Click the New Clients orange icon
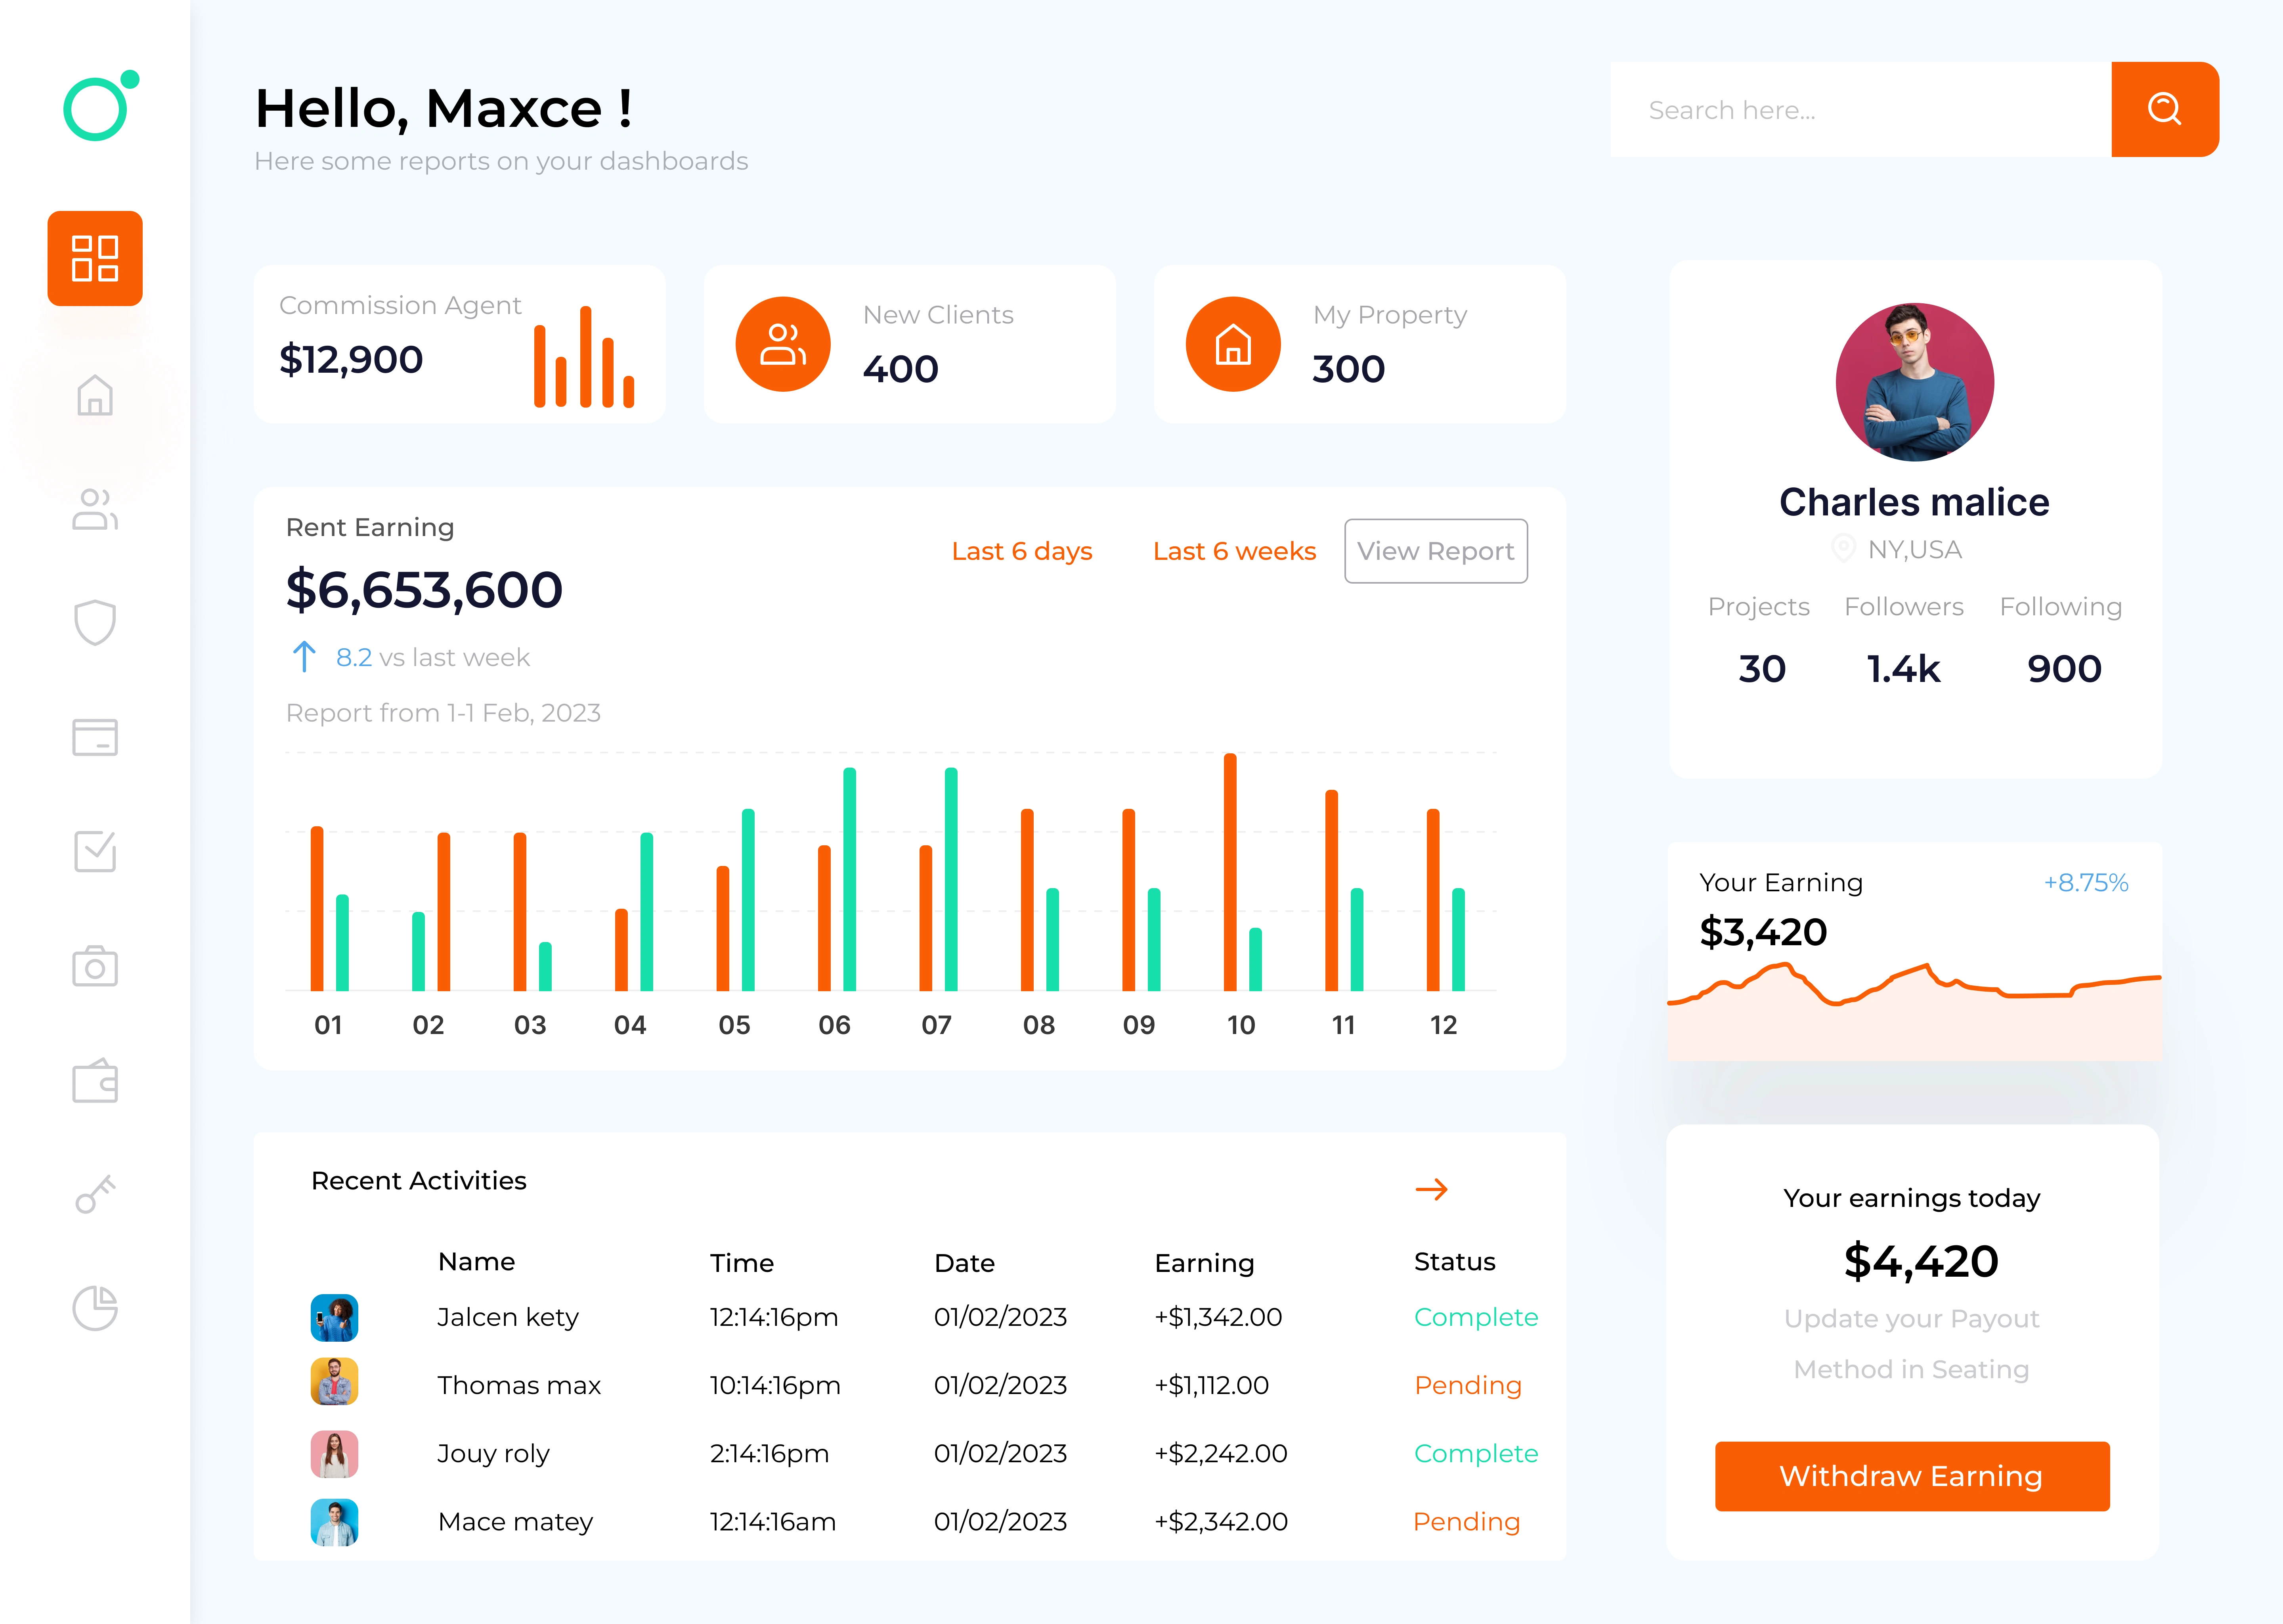The width and height of the screenshot is (2283, 1624). point(783,344)
